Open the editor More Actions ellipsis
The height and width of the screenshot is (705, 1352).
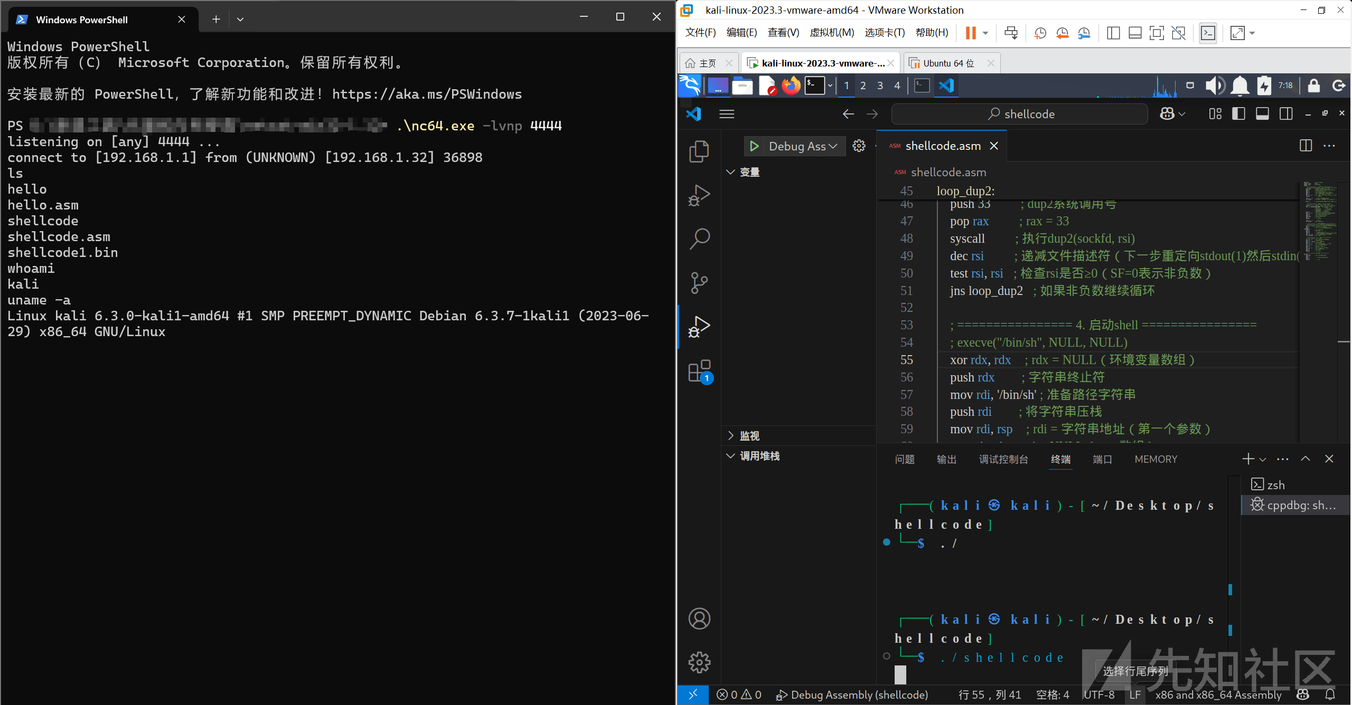click(1329, 146)
